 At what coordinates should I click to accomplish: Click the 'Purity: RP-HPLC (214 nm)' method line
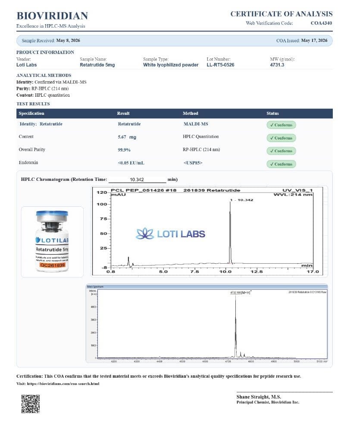[43, 88]
